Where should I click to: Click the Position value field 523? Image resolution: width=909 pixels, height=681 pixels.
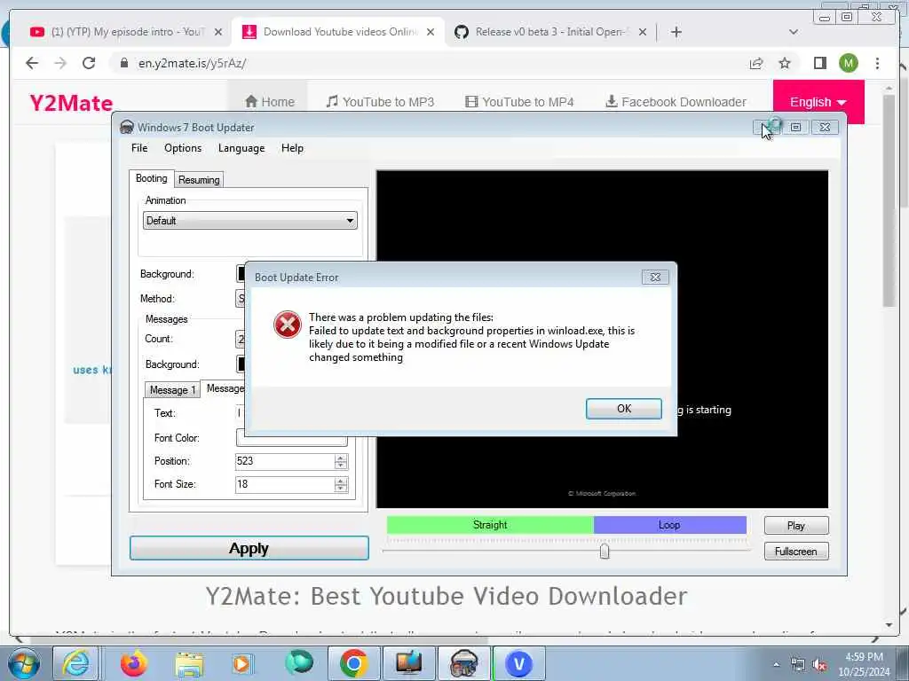tap(284, 461)
